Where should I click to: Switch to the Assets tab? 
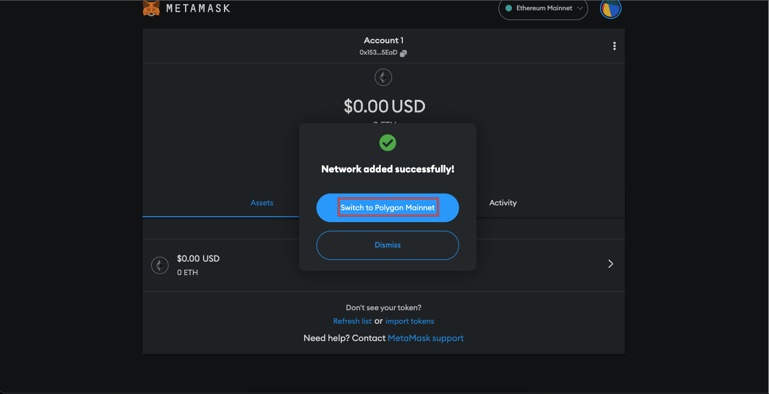(261, 203)
